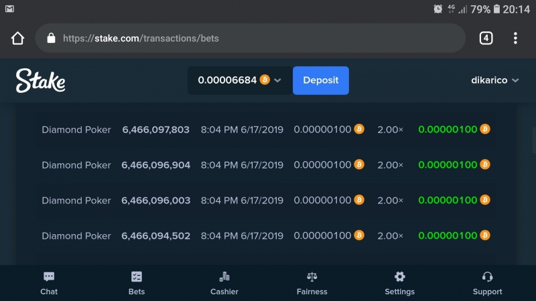Open bet ID 6,466,096,003

pos(155,200)
